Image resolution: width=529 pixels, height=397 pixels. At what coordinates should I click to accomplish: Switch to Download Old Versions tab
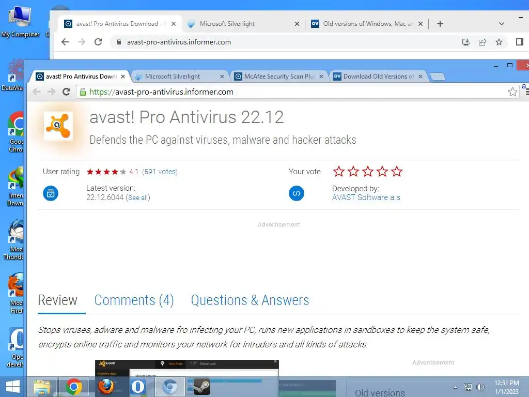click(x=378, y=77)
